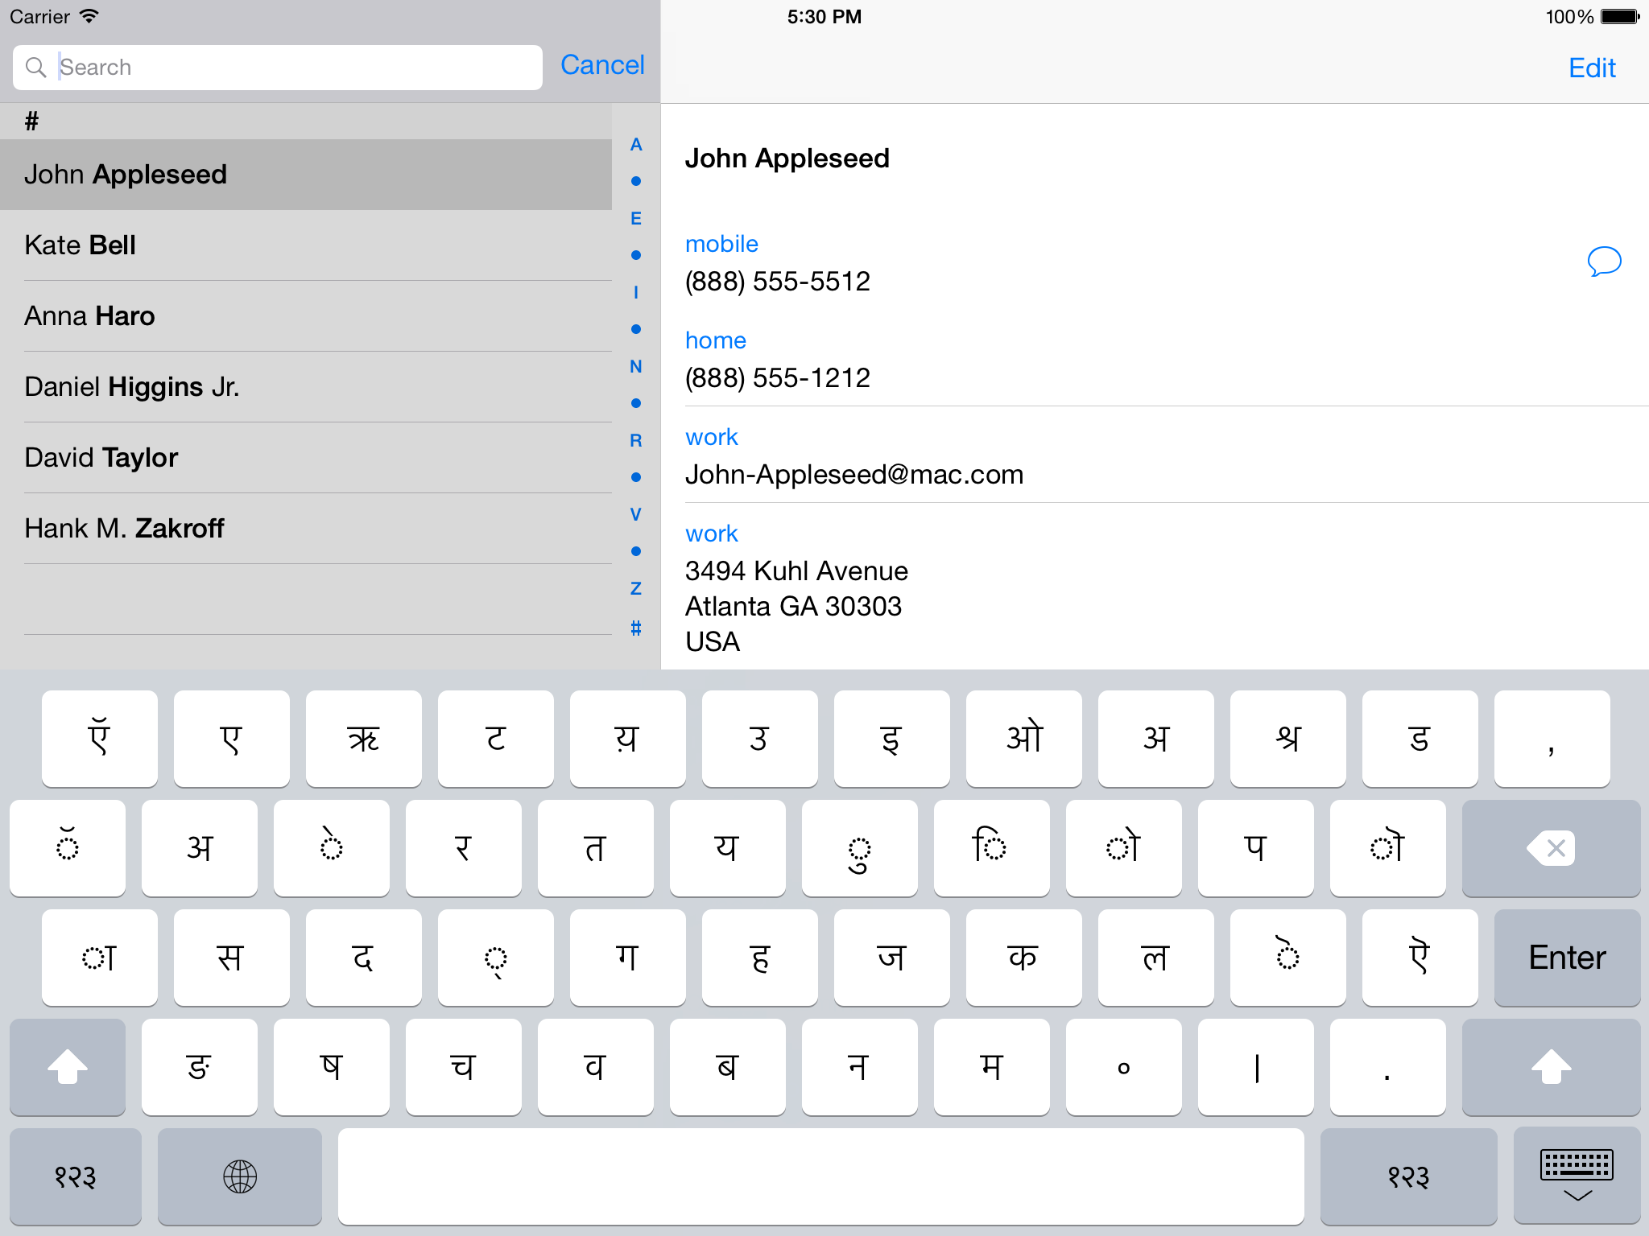Image resolution: width=1649 pixels, height=1236 pixels.
Task: Tap the उ key
Action: (760, 739)
